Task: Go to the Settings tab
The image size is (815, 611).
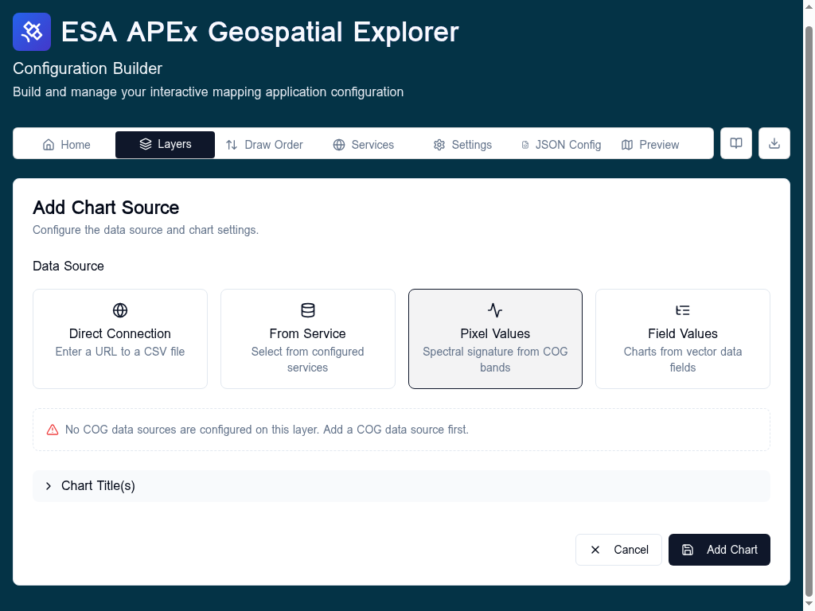Action: pyautogui.click(x=462, y=145)
